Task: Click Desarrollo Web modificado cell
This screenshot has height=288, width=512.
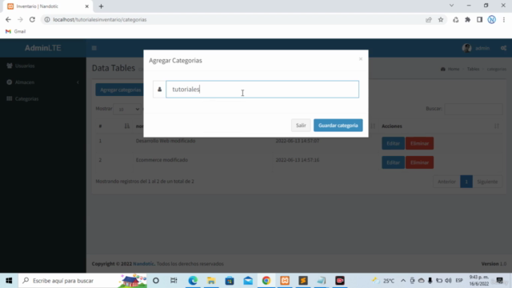Action: [x=166, y=141]
